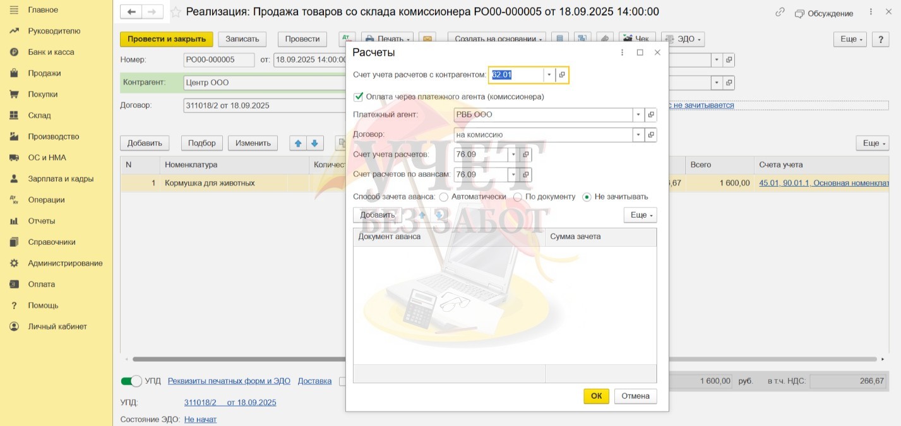
Task: Click the help question mark button
Action: pyautogui.click(x=880, y=39)
